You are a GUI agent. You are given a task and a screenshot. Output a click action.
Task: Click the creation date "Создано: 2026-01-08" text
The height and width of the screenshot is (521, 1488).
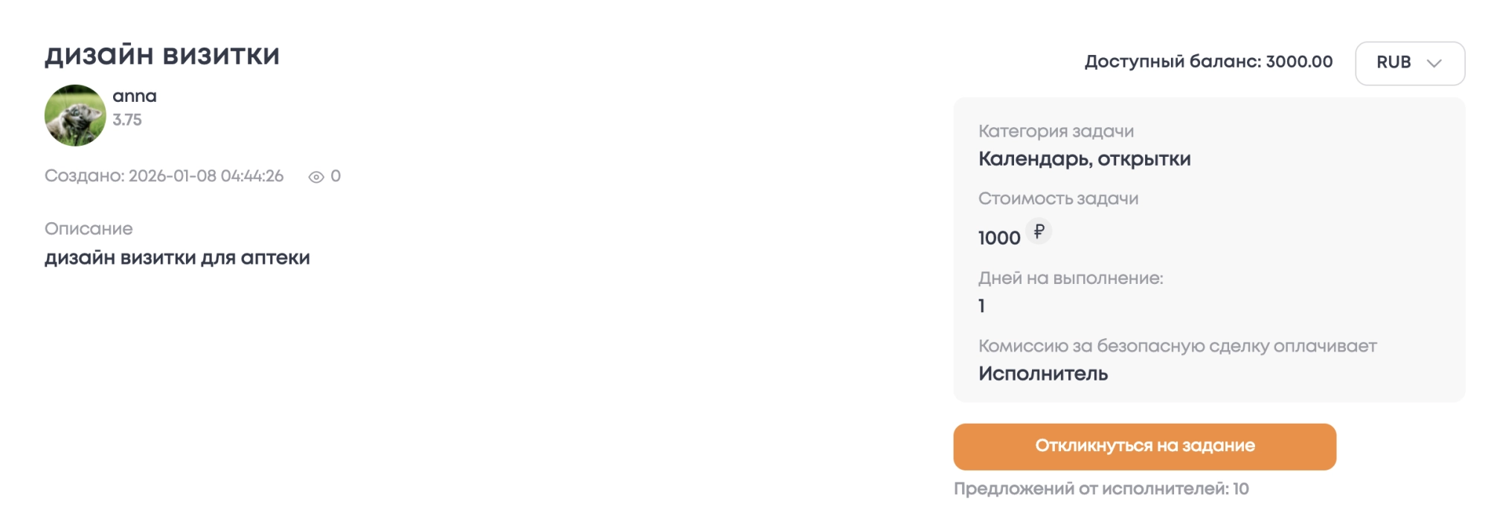(164, 176)
